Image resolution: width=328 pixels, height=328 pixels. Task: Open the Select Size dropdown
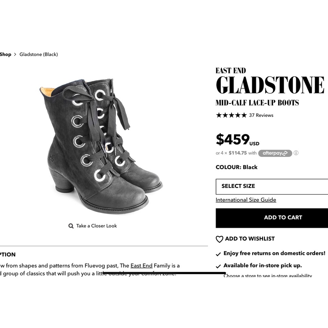click(x=272, y=186)
